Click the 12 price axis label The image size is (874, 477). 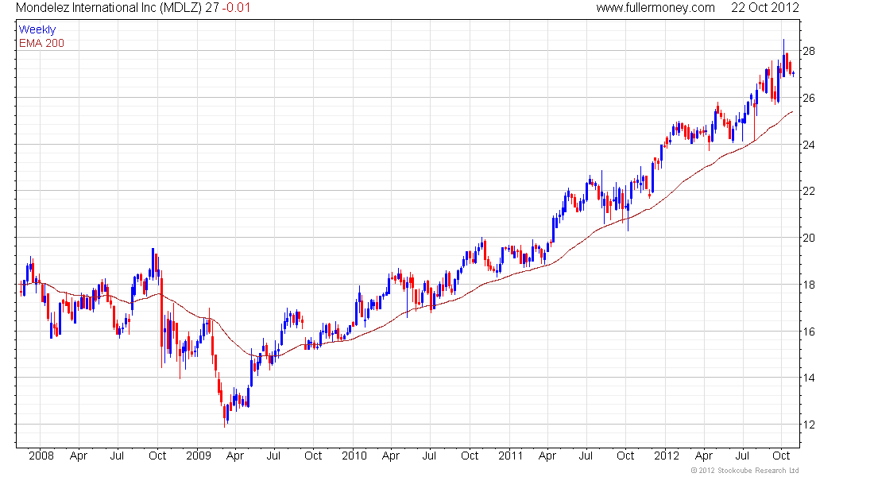808,425
